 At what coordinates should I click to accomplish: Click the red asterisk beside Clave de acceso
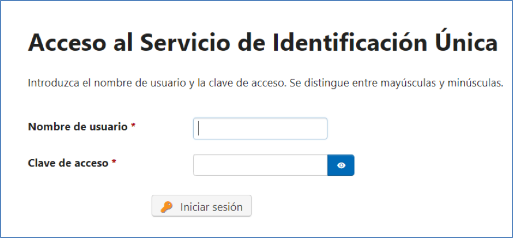(114, 162)
